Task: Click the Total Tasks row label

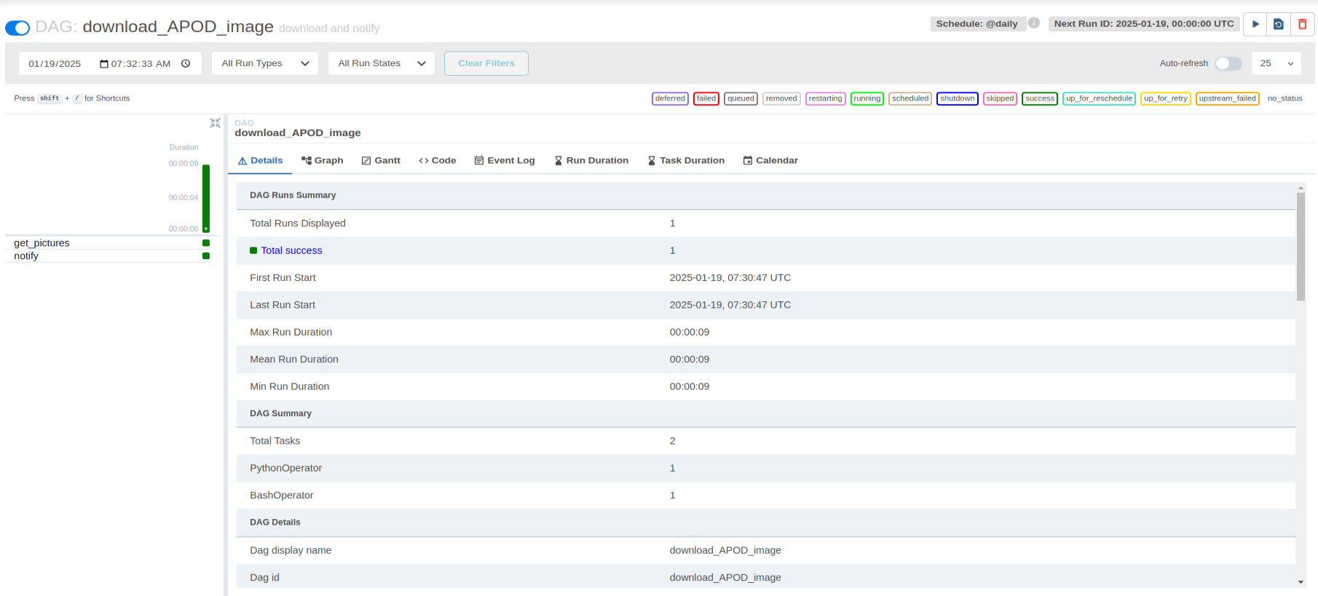Action: point(275,441)
